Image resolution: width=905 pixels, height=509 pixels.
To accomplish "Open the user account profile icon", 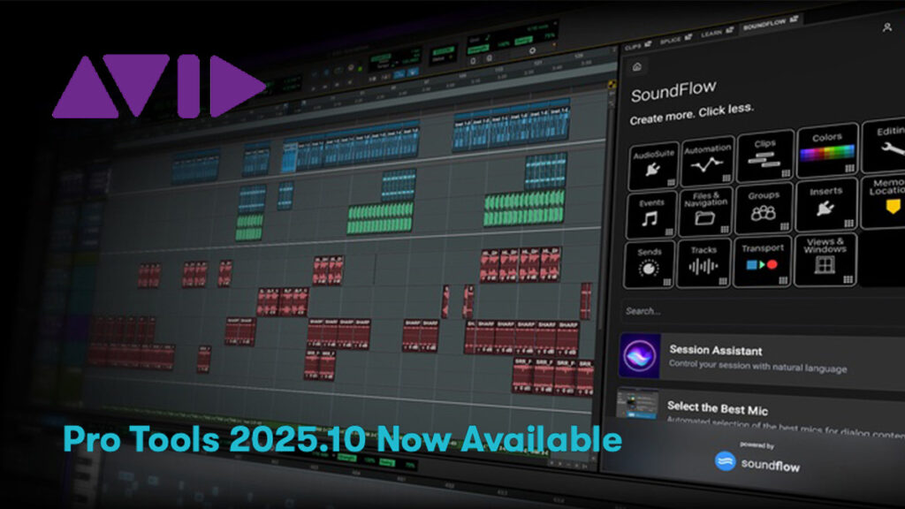I will coord(886,27).
